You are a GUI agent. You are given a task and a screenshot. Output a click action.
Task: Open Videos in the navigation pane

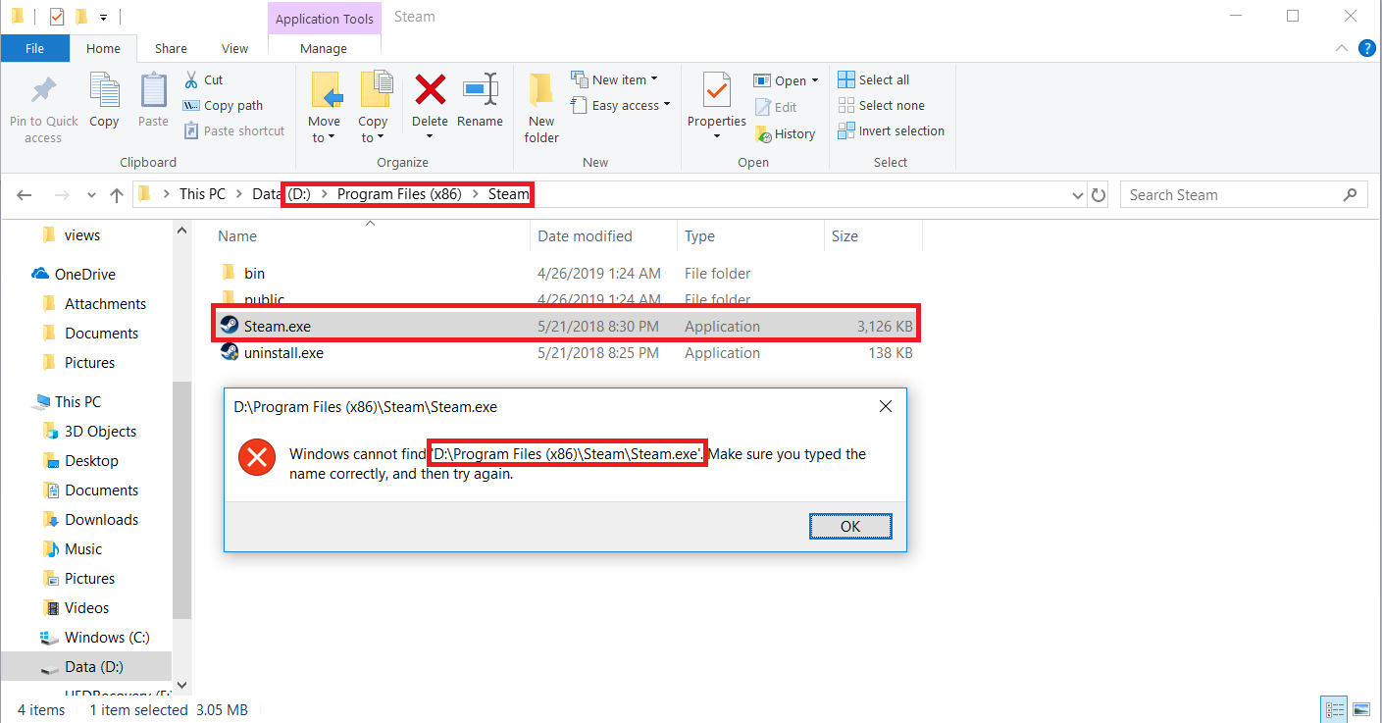tap(77, 607)
